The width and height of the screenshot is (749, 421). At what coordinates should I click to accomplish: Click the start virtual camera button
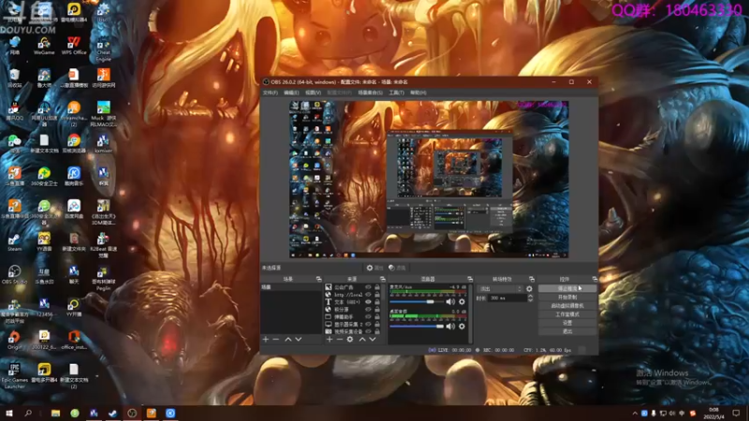pyautogui.click(x=567, y=306)
